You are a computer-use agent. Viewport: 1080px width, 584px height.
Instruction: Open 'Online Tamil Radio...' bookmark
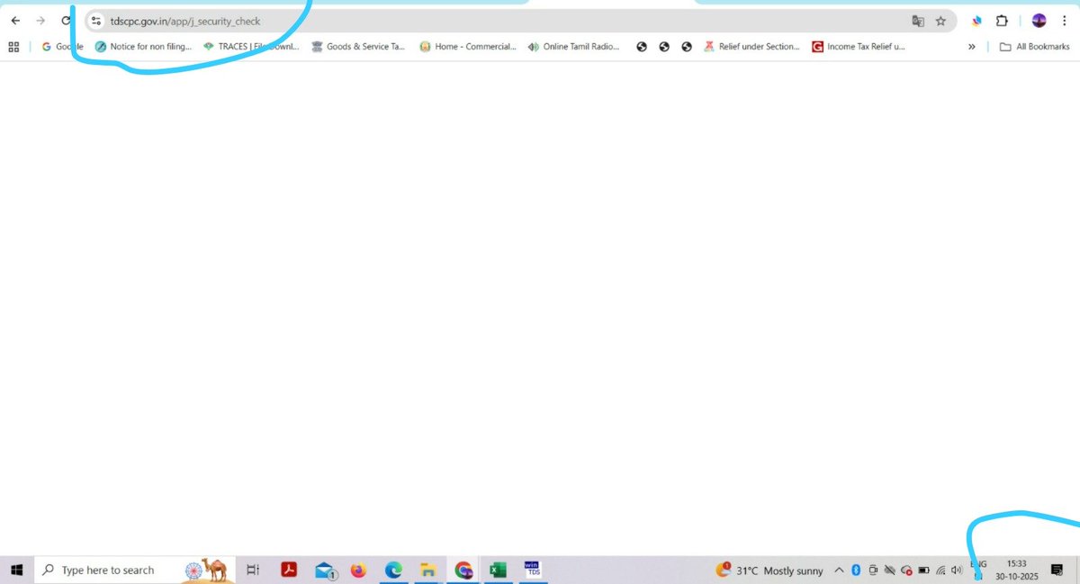[574, 47]
